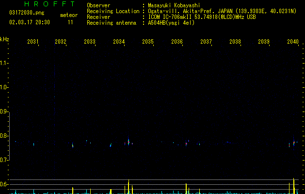Click the 2036 time axis label
This screenshot has width=305, height=194.
(x=177, y=42)
